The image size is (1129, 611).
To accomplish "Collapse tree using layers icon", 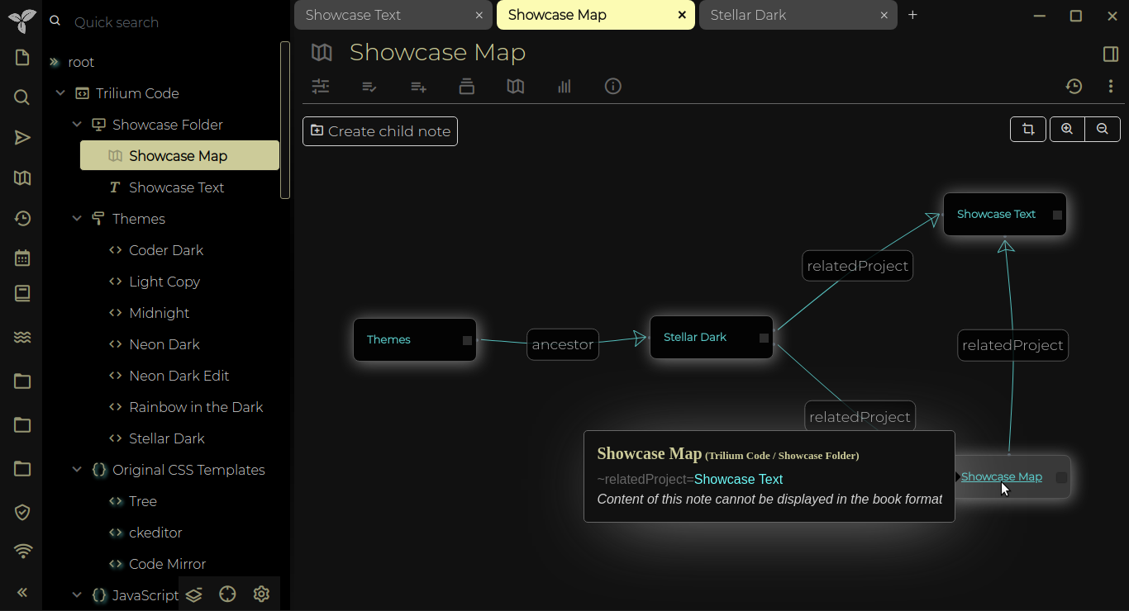I will point(194,594).
